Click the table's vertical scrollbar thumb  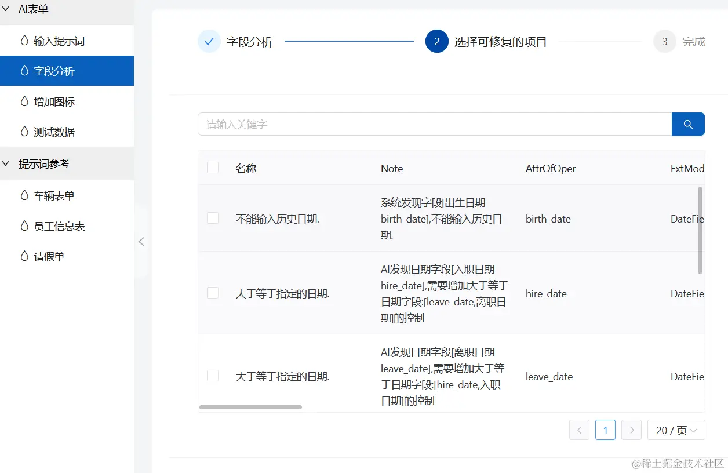(700, 230)
